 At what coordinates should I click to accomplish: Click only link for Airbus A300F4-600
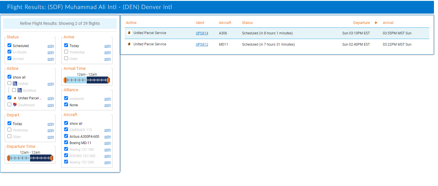(108, 137)
